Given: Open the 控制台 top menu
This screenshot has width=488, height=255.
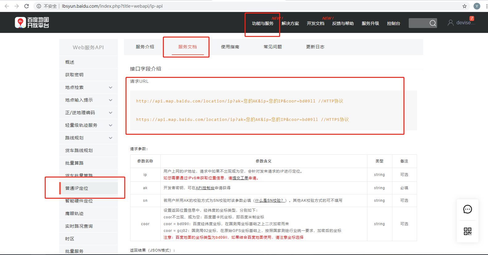Looking at the screenshot, I should tap(394, 23).
